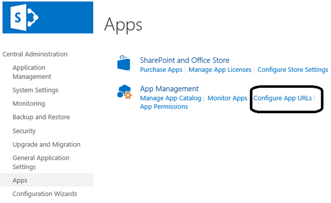Go to General Application Settings

(41, 162)
